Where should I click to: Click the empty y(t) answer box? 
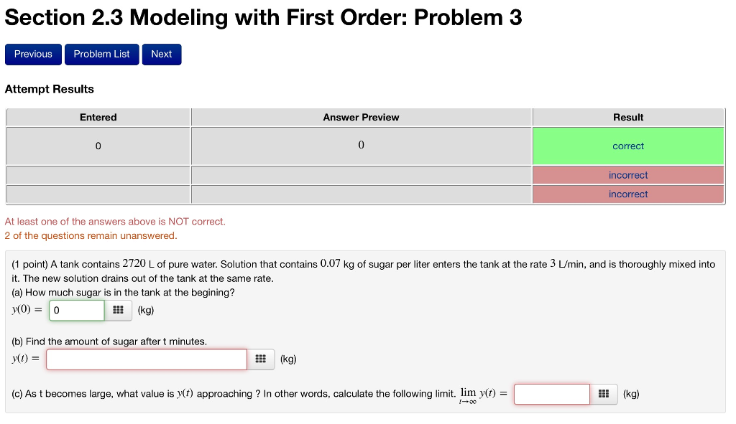coord(146,359)
